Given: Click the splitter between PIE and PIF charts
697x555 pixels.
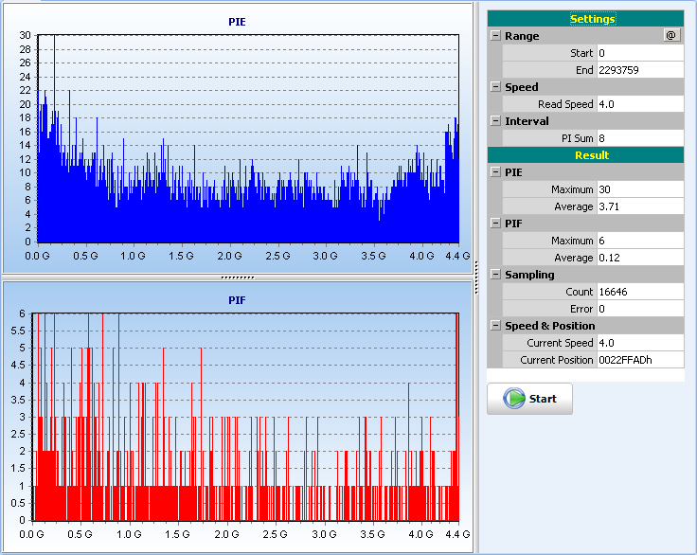Looking at the screenshot, I should 238,277.
